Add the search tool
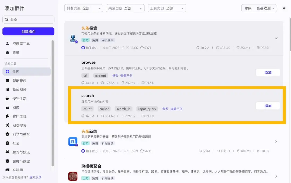Image resolution: width=291 pixels, height=183 pixels. 268,106
